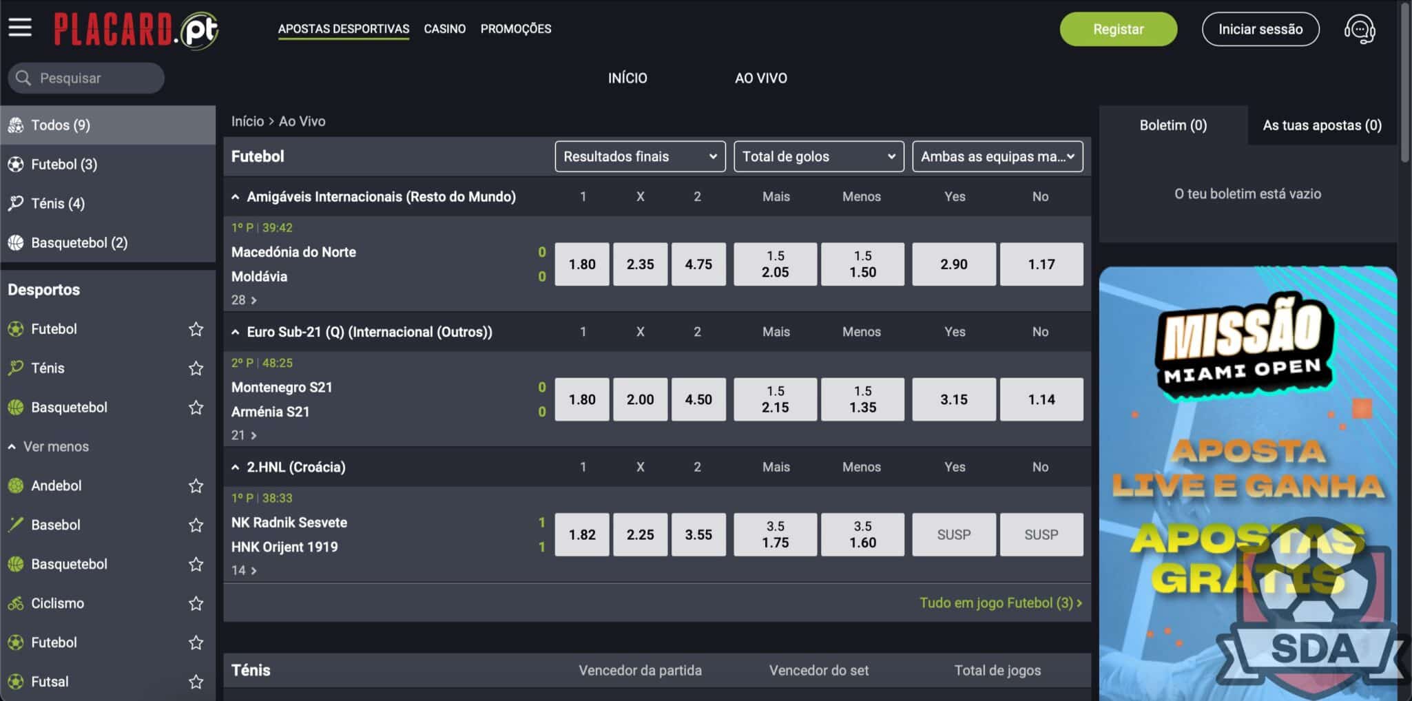Click the Placard.pt logo

[136, 30]
